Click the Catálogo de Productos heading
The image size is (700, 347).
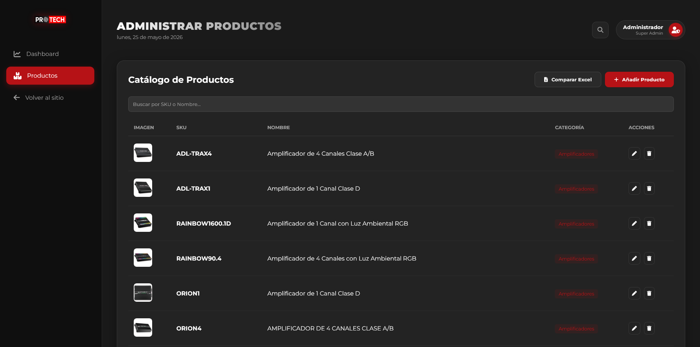pos(181,80)
